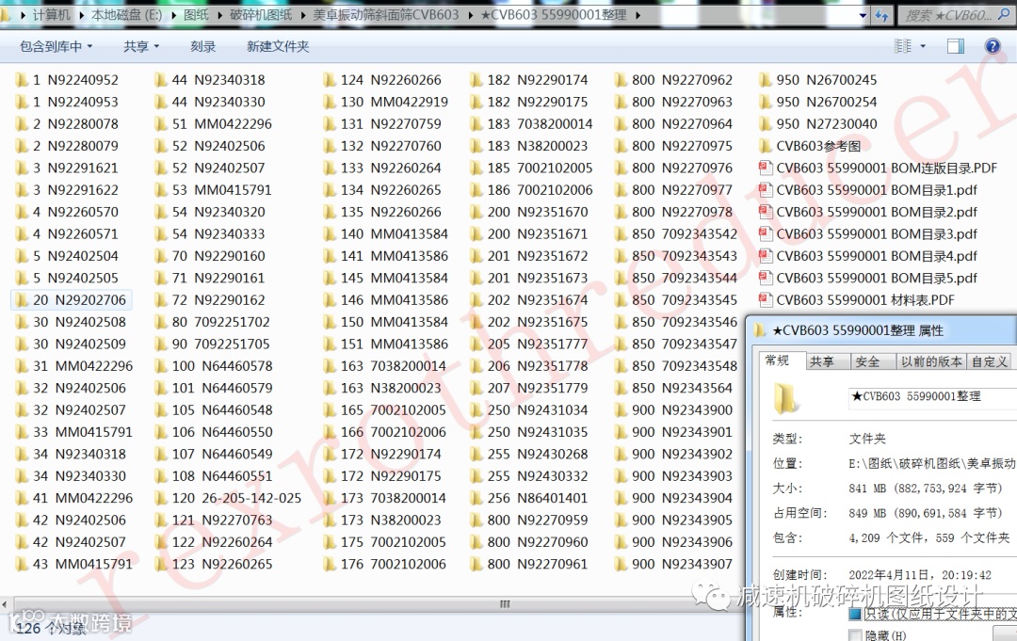Go to 图纸 in breadcrumb
The width and height of the screenshot is (1017, 641).
[x=197, y=15]
